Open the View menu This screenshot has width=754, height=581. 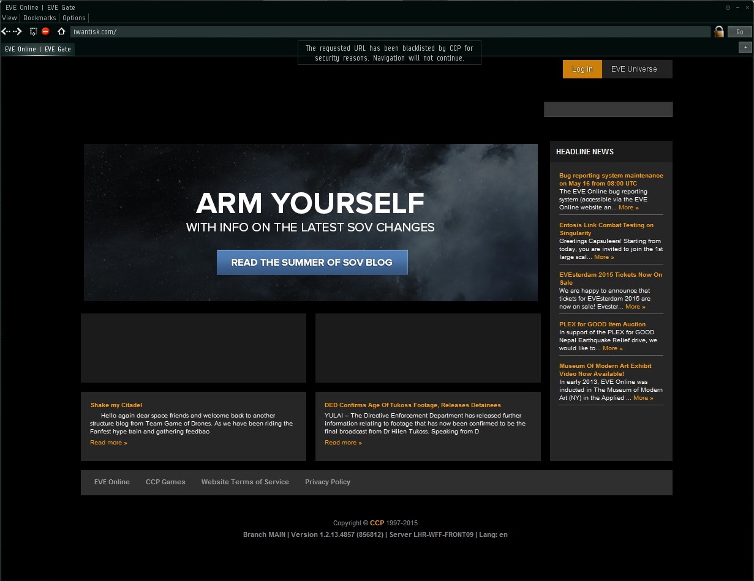[9, 18]
